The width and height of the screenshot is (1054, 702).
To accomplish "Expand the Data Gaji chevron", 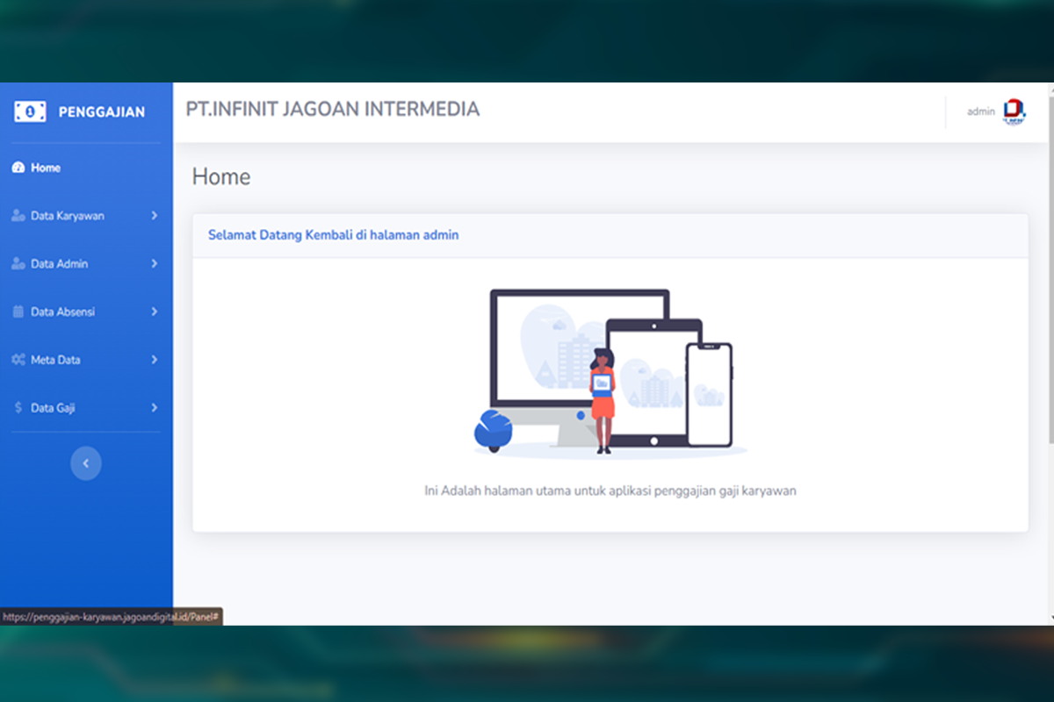I will 155,408.
